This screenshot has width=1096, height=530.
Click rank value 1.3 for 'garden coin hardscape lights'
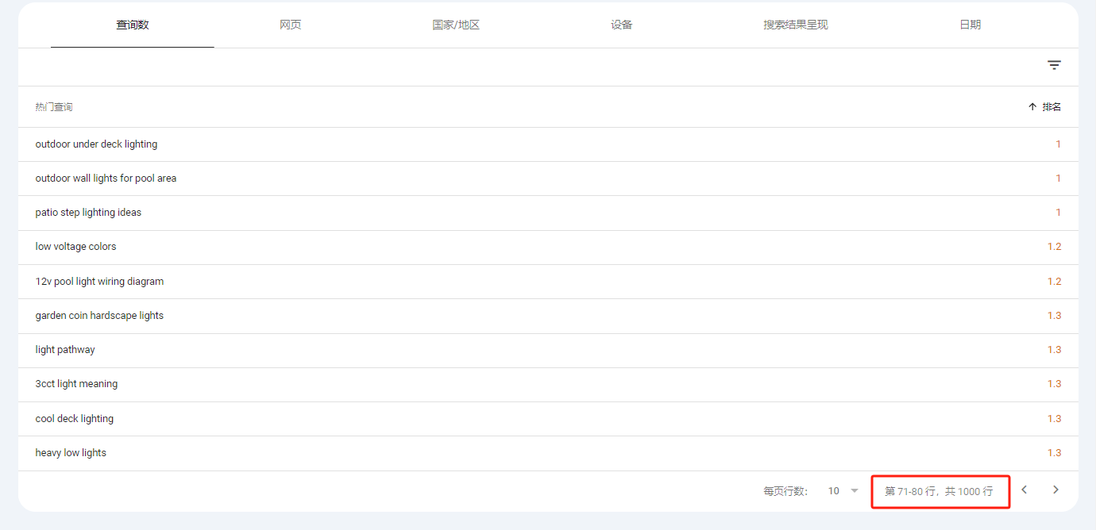tap(1054, 316)
